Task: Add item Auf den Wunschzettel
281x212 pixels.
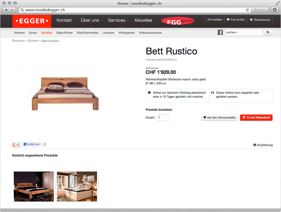Action: (220, 118)
